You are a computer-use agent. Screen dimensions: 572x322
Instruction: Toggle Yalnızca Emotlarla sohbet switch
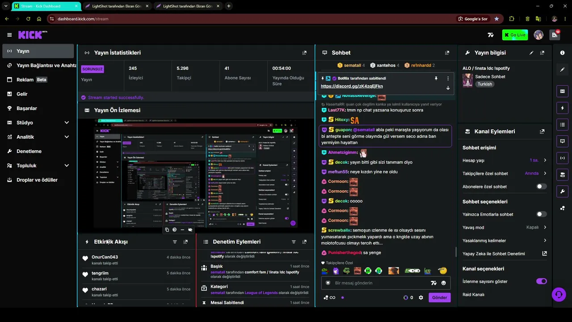pyautogui.click(x=541, y=214)
